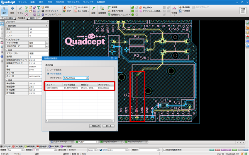Toggle the Grid checkbox
The width and height of the screenshot is (249, 155).
pos(100,150)
